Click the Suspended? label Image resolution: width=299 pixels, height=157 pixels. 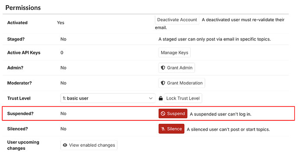click(x=20, y=113)
